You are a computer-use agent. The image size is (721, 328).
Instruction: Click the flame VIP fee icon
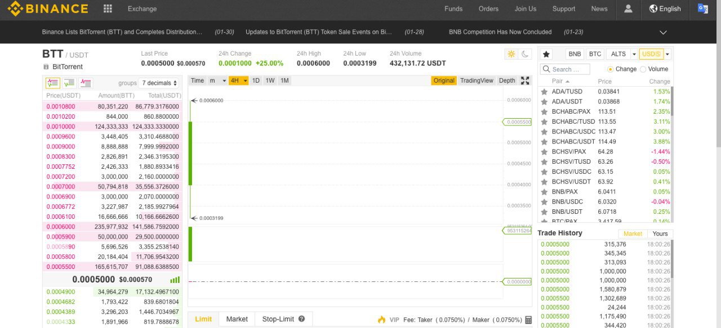(381, 320)
